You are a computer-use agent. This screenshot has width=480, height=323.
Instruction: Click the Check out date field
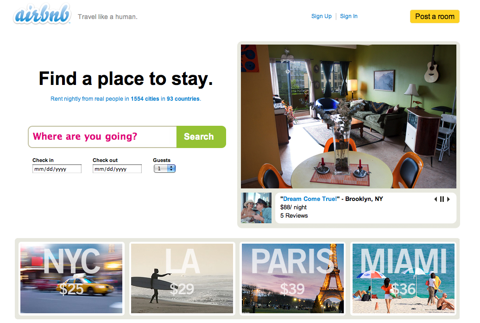pos(117,169)
